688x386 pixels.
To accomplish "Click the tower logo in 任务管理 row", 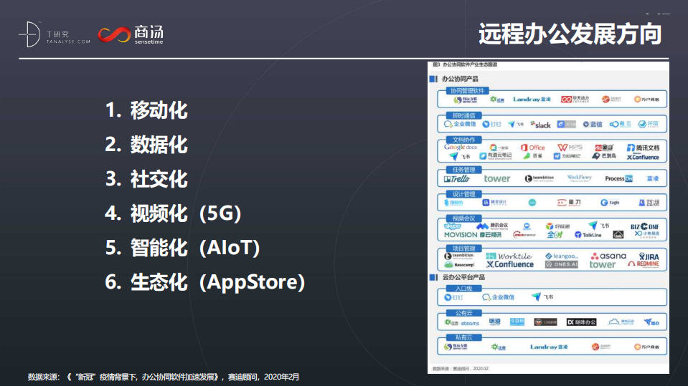I will (x=497, y=179).
